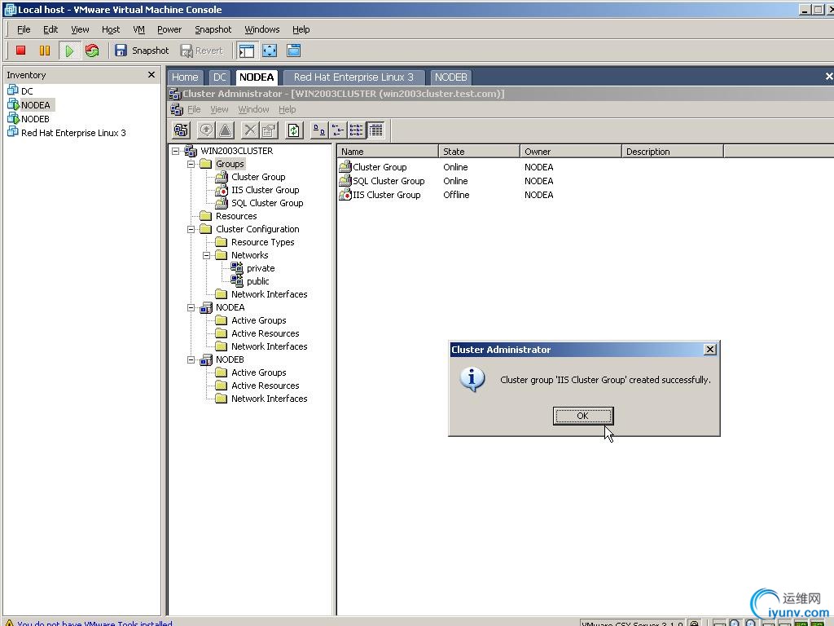
Task: Take a snapshot with the Snapshot button
Action: [142, 51]
